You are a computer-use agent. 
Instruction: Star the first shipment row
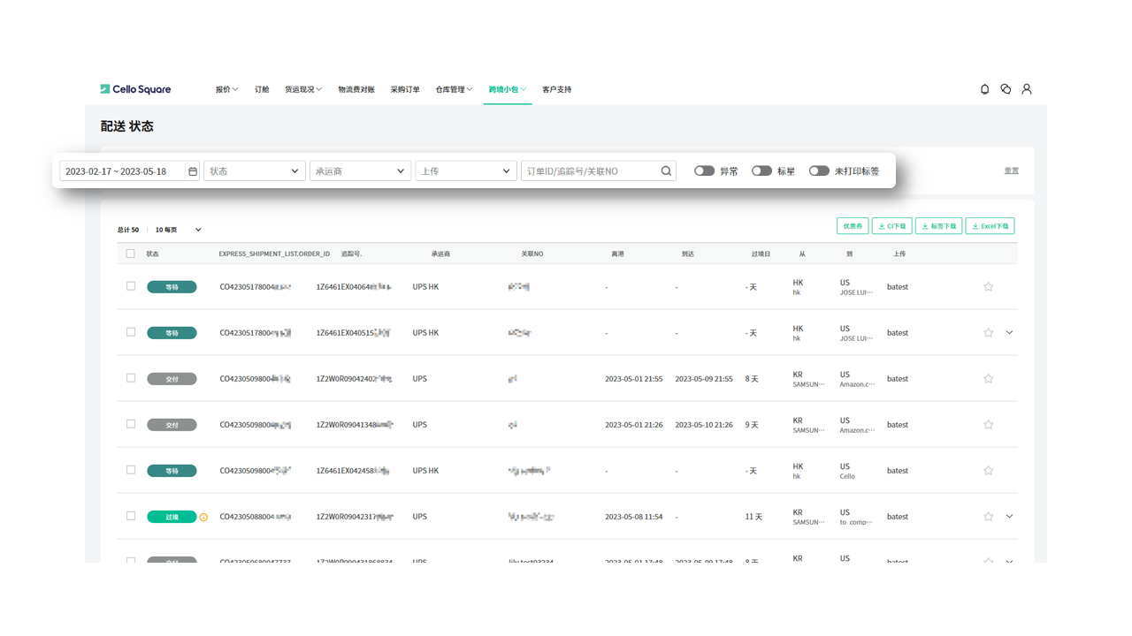[989, 287]
